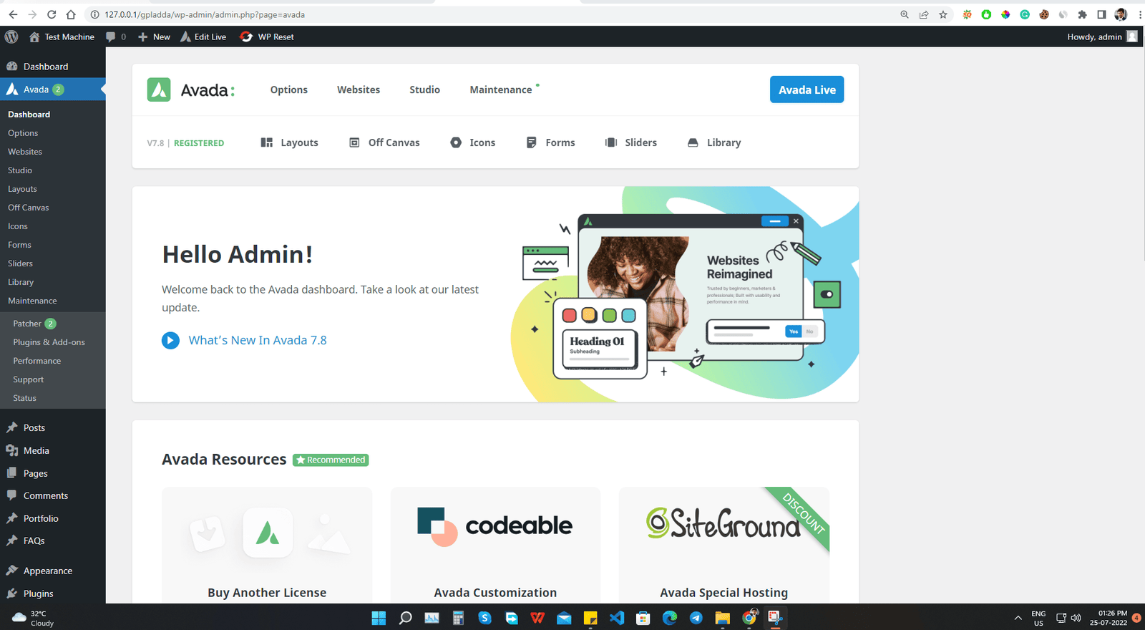Select the Avada sidebar menu item
Image resolution: width=1145 pixels, height=630 pixels.
pos(53,89)
